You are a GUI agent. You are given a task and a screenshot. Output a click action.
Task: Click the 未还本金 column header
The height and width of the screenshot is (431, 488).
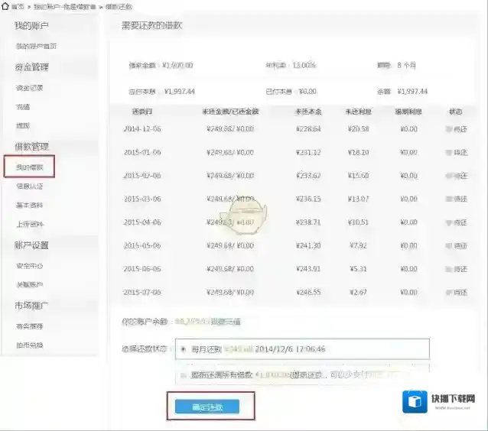308,112
